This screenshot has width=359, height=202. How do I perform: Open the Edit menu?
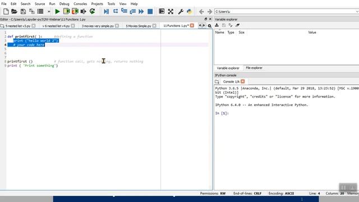(13, 4)
